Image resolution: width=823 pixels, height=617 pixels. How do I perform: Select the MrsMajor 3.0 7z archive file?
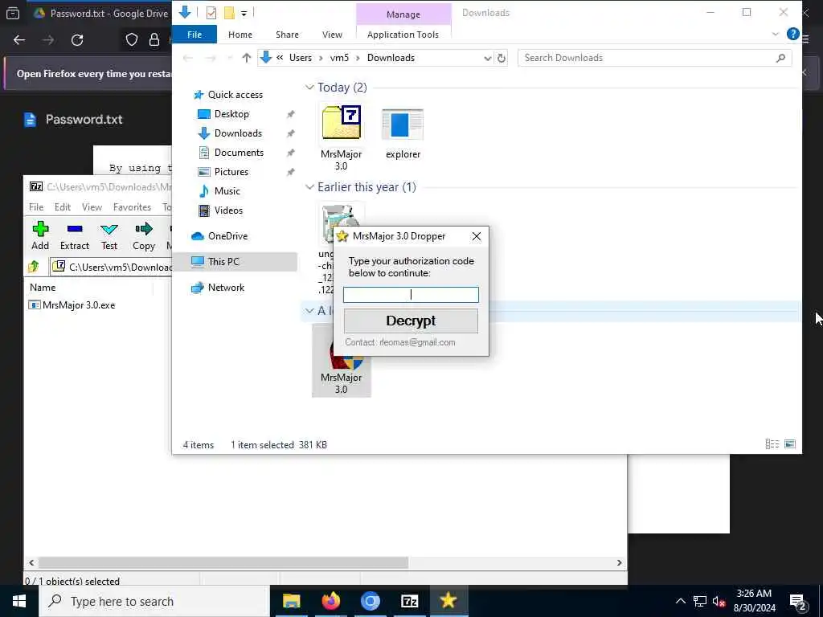point(341,137)
